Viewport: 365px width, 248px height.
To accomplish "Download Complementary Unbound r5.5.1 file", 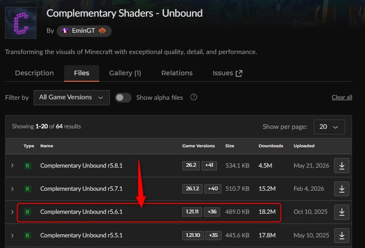I will coord(341,236).
